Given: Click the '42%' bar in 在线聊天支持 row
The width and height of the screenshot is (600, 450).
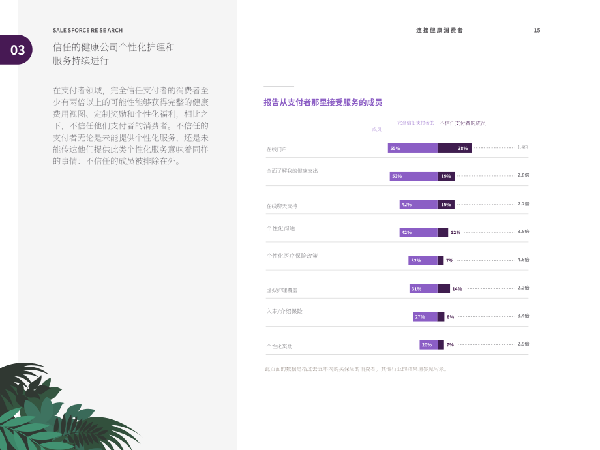Looking at the screenshot, I should click(419, 204).
